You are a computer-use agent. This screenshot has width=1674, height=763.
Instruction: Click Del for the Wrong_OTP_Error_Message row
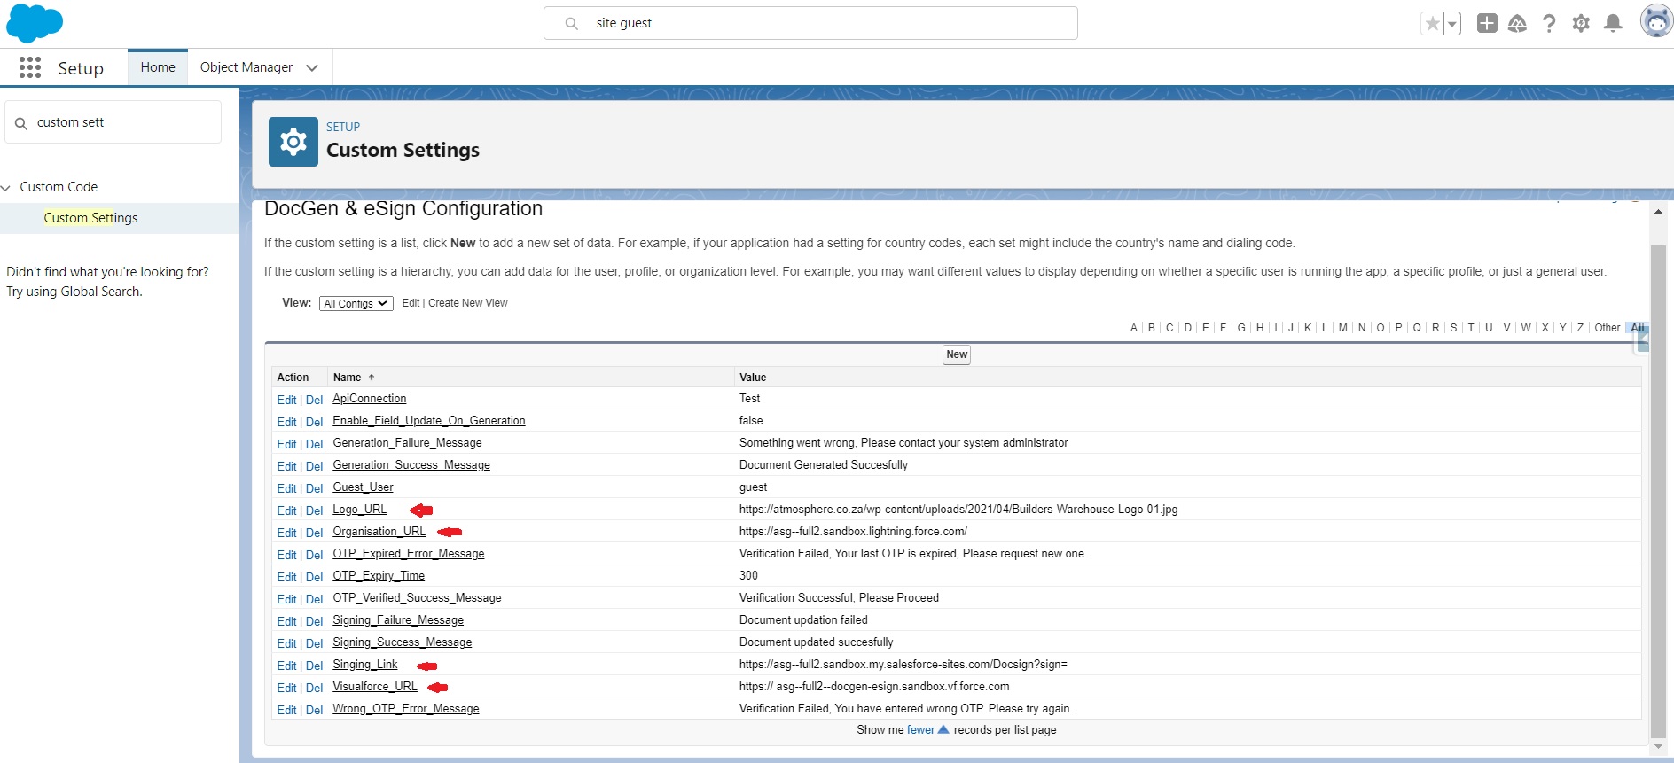pyautogui.click(x=314, y=711)
